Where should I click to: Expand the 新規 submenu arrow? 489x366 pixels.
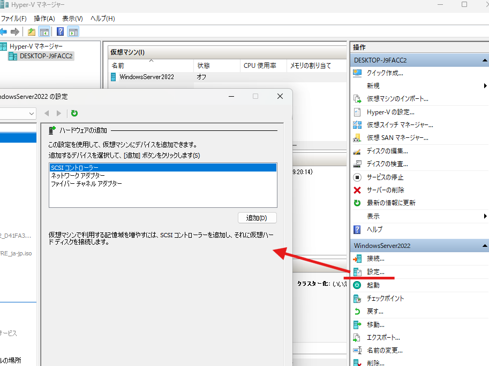tap(485, 85)
